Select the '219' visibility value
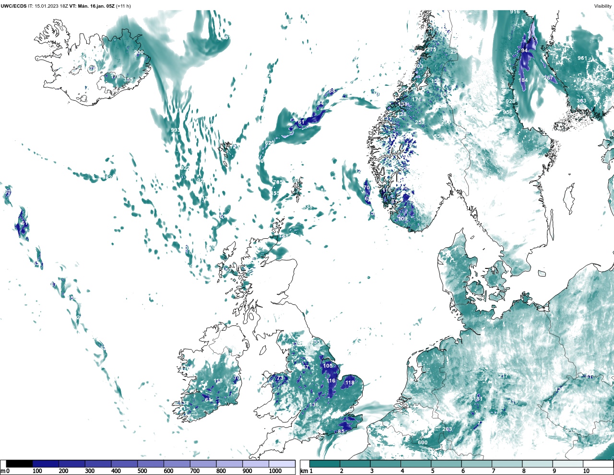This screenshot has width=614, height=475. click(x=513, y=402)
